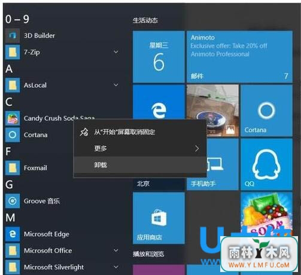Click the Foxmail folder icon
The height and width of the screenshot is (275, 301).
coord(13,168)
